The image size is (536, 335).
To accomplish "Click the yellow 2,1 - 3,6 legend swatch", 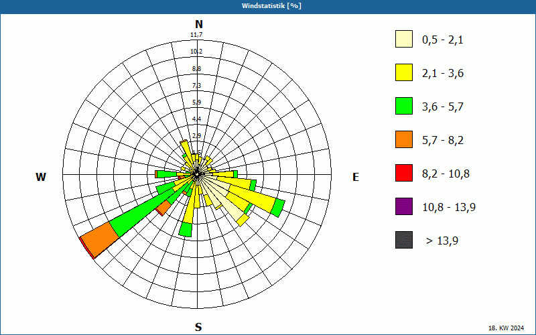I will [x=404, y=72].
